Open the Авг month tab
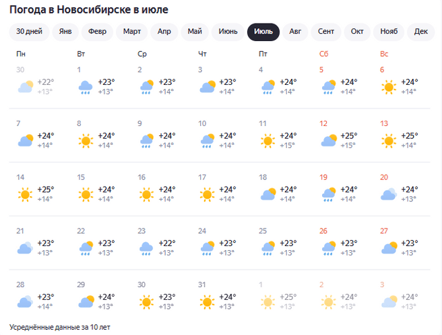Image resolution: width=442 pixels, height=335 pixels. pos(295,32)
